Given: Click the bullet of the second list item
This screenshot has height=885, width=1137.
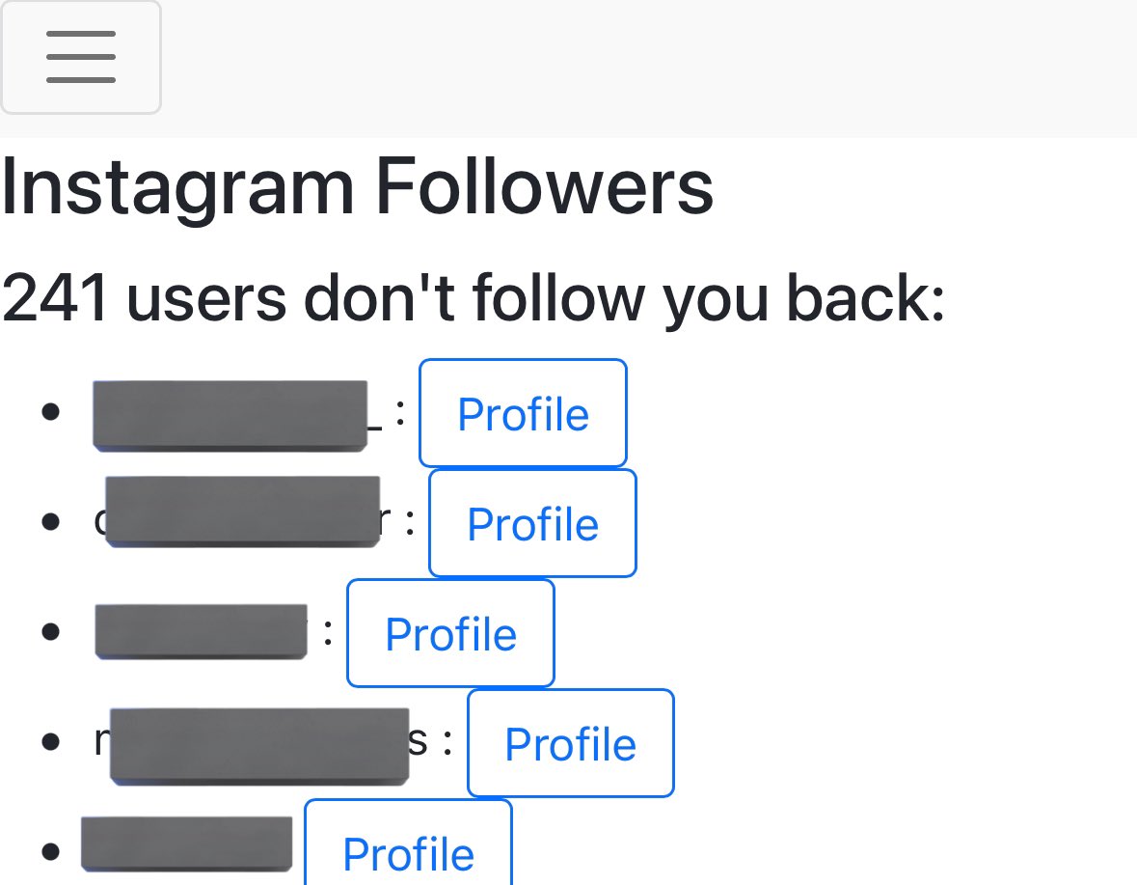Looking at the screenshot, I should 52,523.
